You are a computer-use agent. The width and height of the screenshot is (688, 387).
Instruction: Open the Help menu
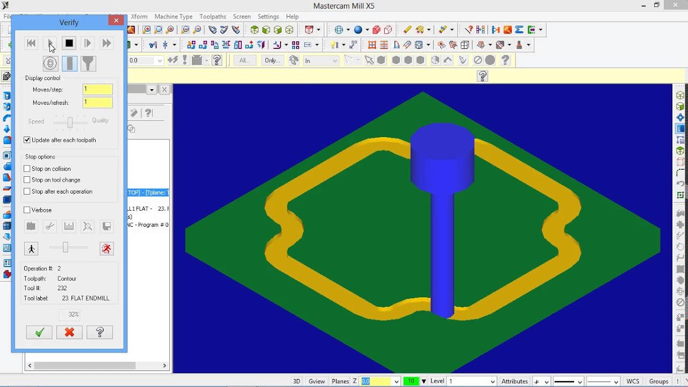pyautogui.click(x=292, y=17)
